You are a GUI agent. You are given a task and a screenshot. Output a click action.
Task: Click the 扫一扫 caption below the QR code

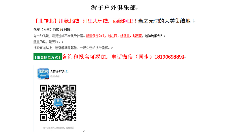[58, 128]
